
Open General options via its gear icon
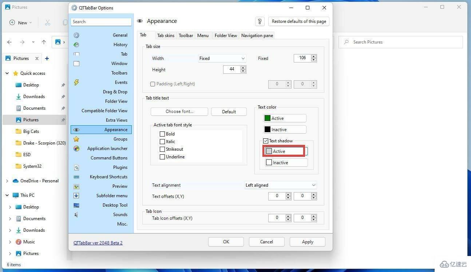pos(76,35)
